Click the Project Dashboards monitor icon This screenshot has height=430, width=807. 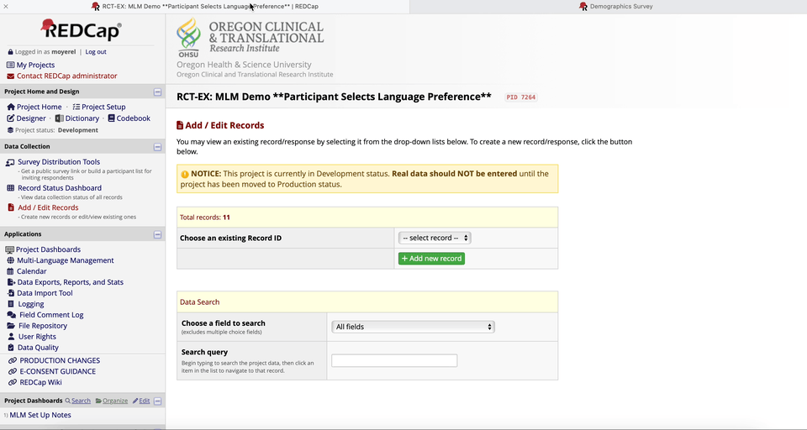tap(9, 250)
